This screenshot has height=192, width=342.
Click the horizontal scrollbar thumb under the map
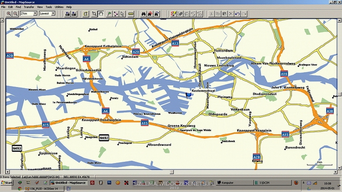(x=172, y=172)
